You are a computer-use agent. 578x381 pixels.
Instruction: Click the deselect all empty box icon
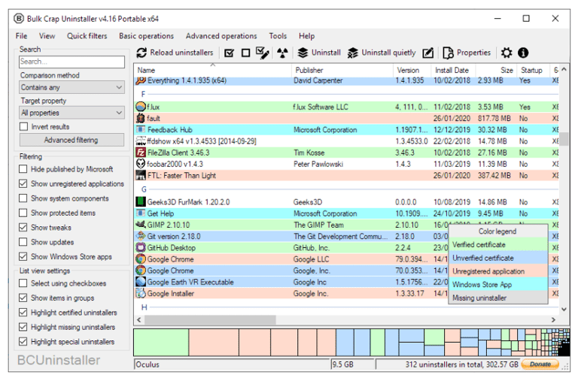tap(245, 53)
